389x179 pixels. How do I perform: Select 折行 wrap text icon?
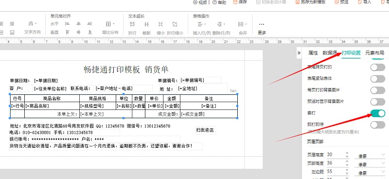pyautogui.click(x=132, y=24)
